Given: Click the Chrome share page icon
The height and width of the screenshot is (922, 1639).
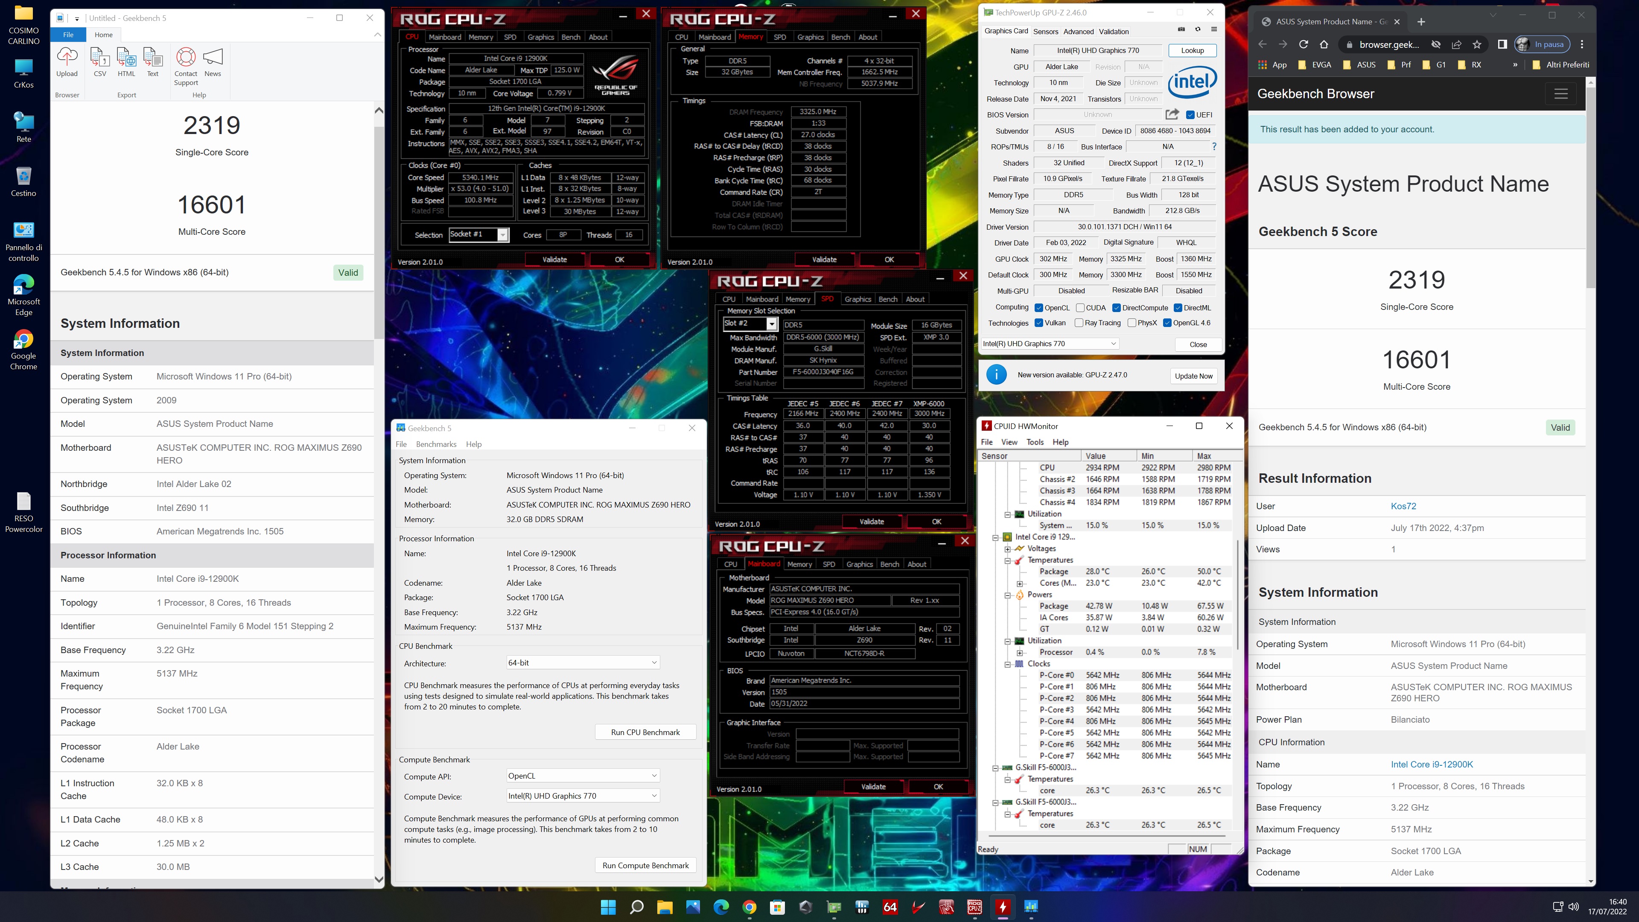Looking at the screenshot, I should click(x=1456, y=44).
